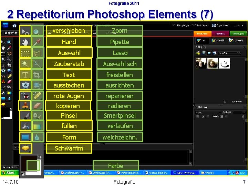The image size is (248, 186).
Task: Click the Rückgängig undo button
Action: pos(181,25)
